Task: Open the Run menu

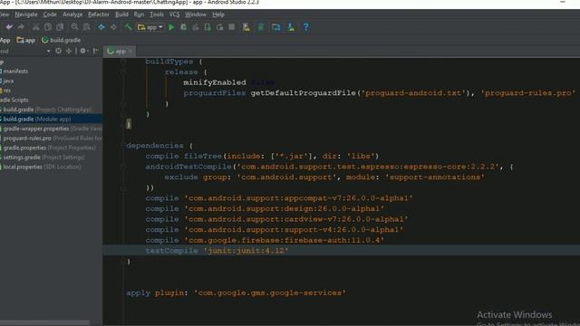Action: [139, 14]
